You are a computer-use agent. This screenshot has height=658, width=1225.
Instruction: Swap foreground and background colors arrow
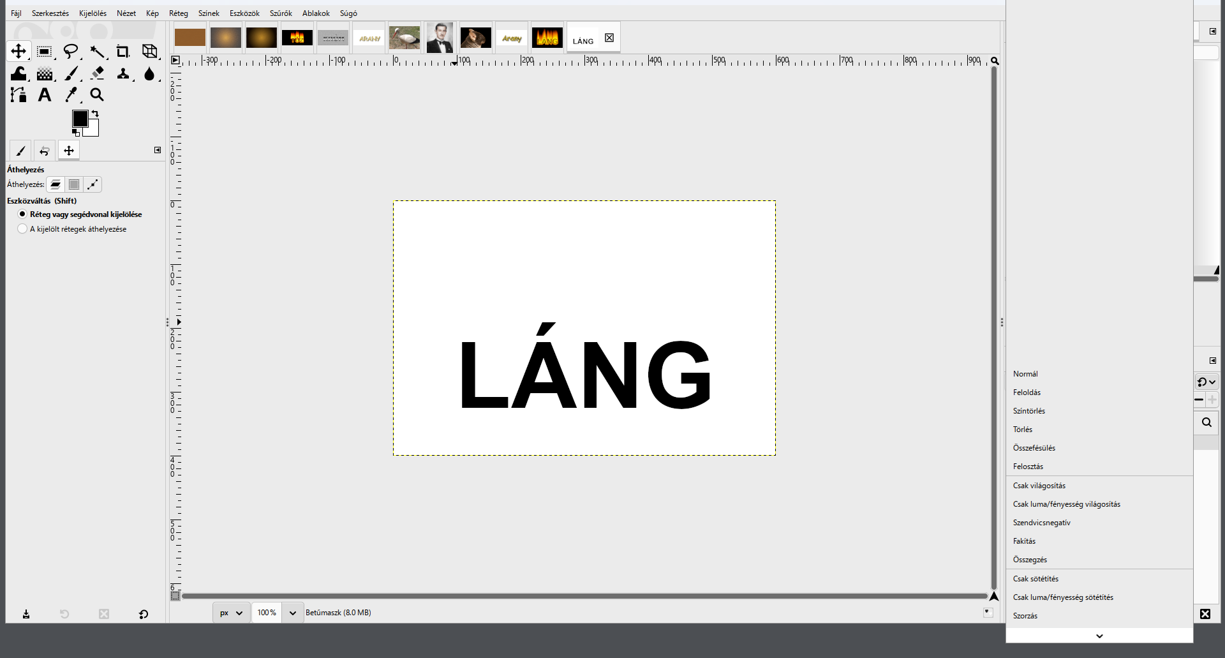[x=95, y=114]
